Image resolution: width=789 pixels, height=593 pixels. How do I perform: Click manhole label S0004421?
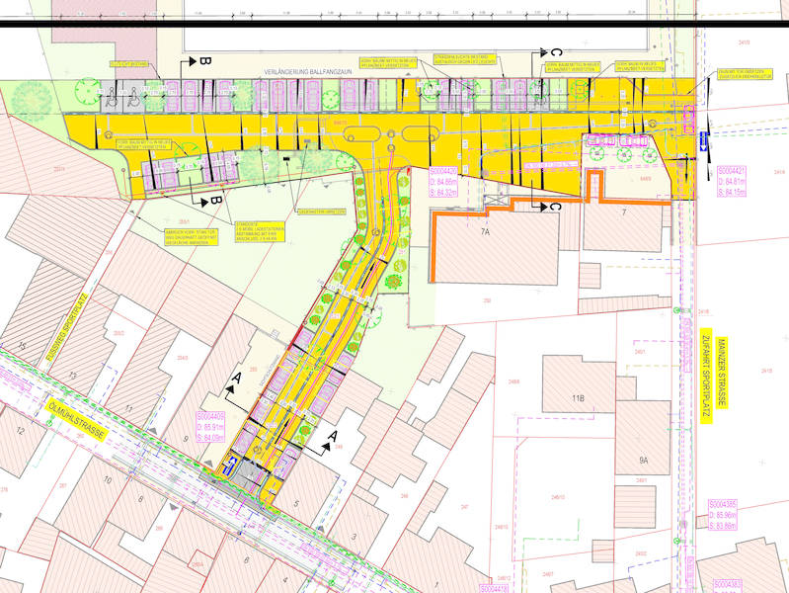(x=732, y=181)
